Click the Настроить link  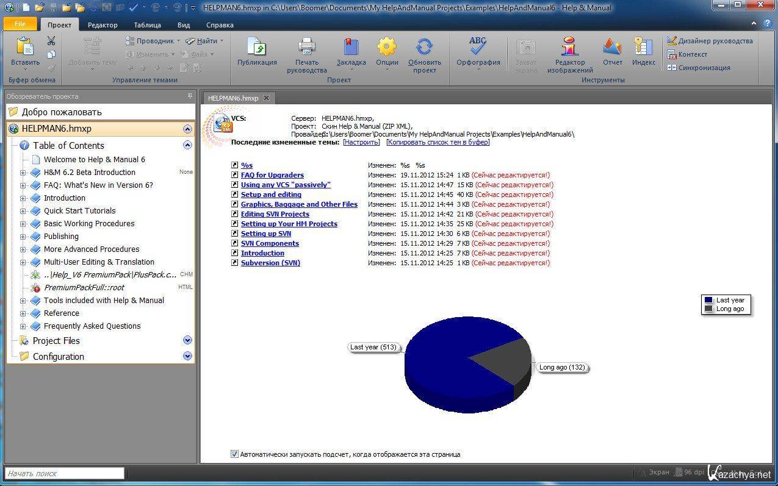[x=361, y=142]
